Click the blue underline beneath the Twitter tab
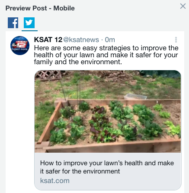Screen dimensions: 189x193 [x=29, y=31]
